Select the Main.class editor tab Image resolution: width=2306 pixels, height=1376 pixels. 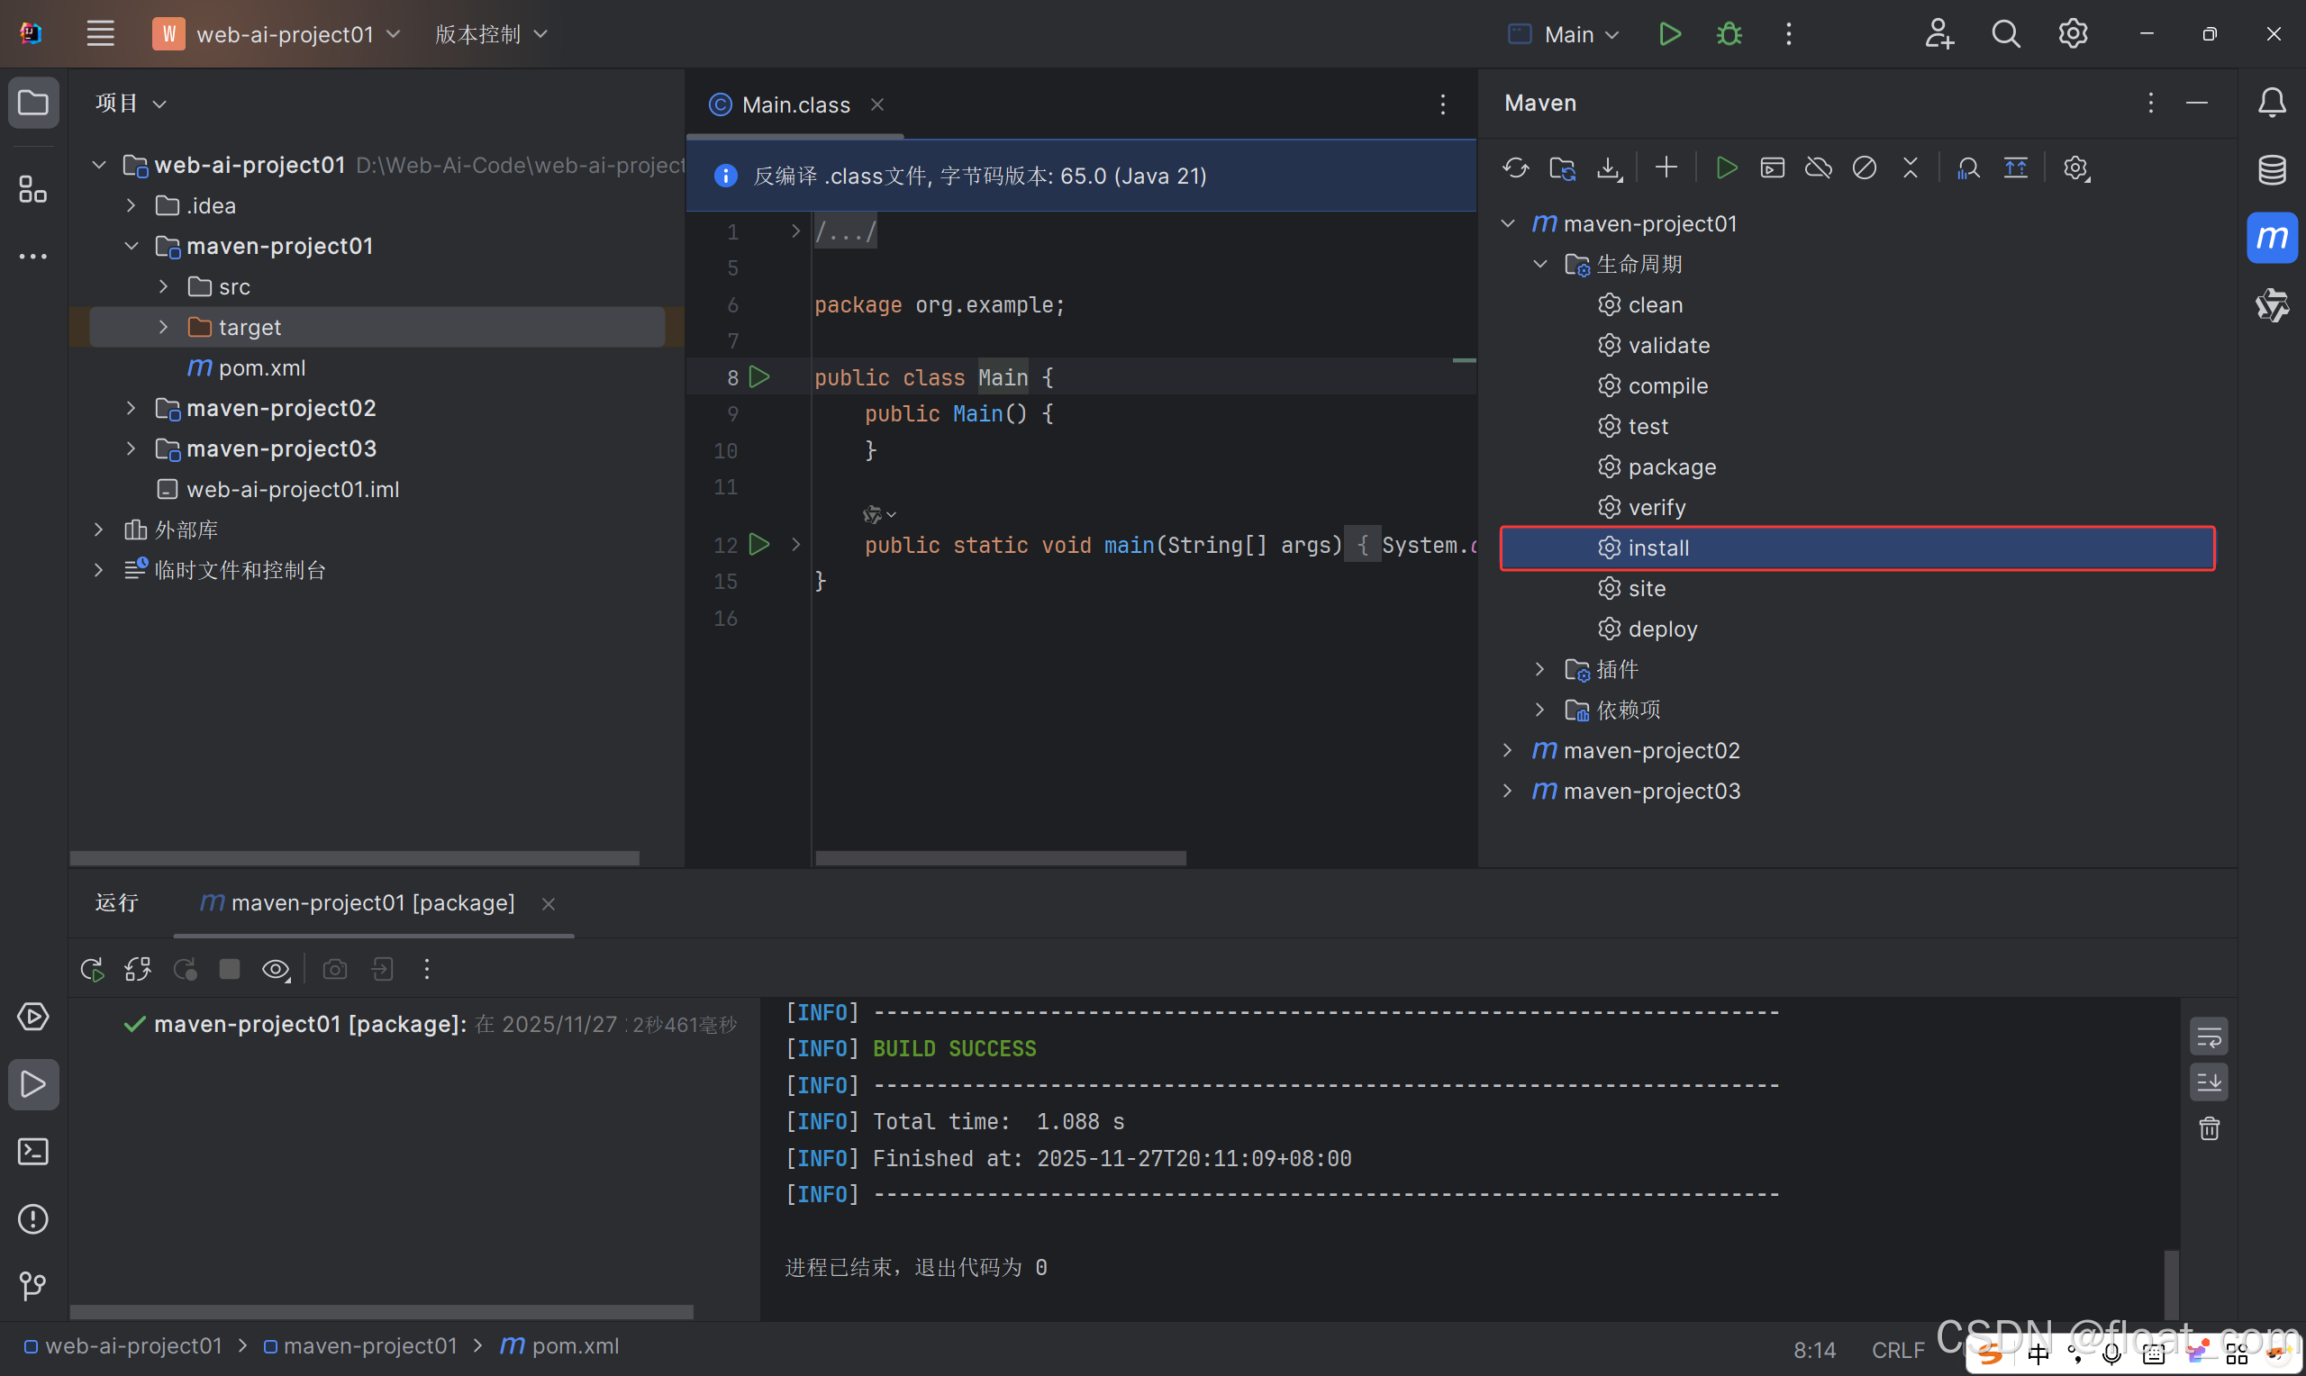794,104
